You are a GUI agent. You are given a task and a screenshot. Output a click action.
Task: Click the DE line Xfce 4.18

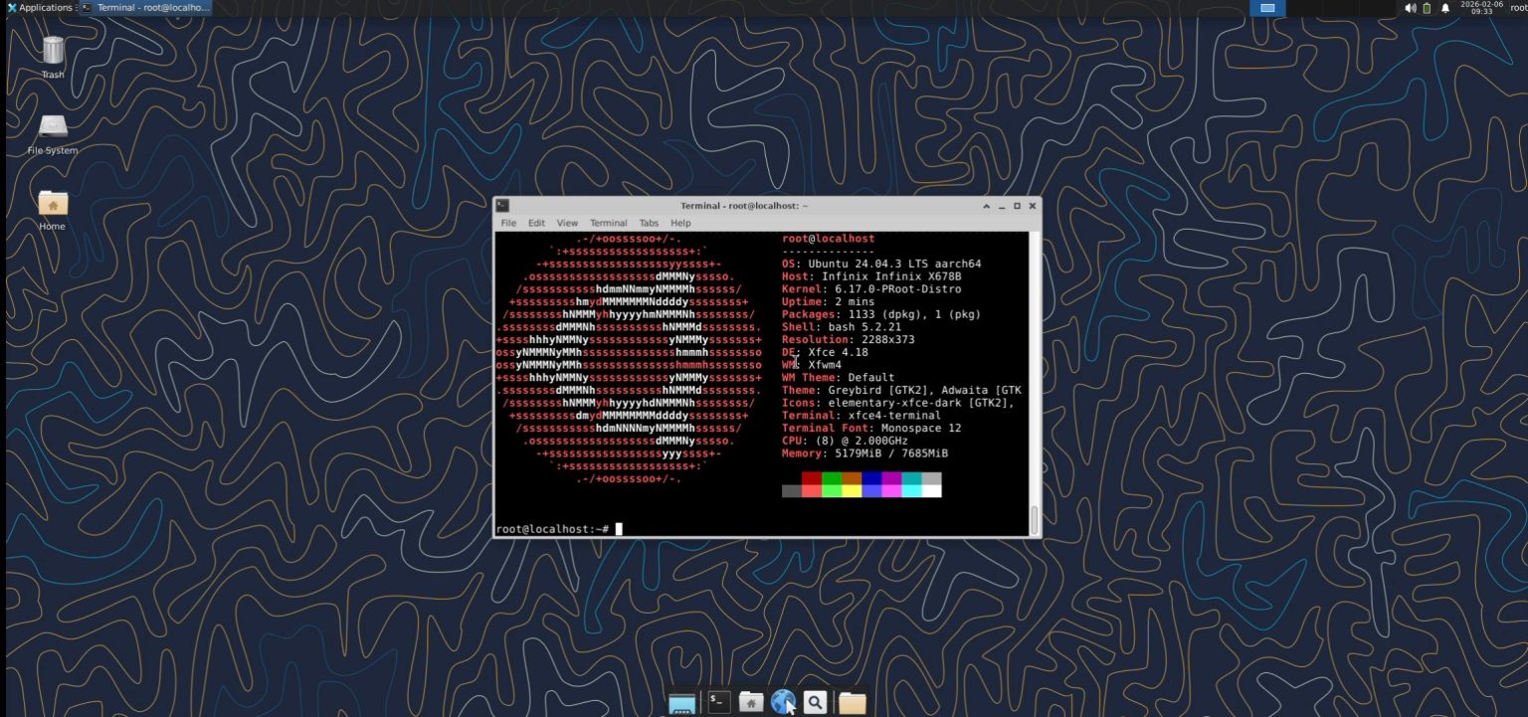[825, 352]
